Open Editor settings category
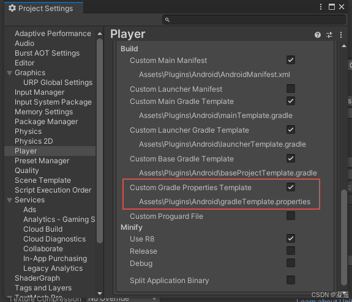Viewport: 352px width, 302px height. (x=24, y=63)
